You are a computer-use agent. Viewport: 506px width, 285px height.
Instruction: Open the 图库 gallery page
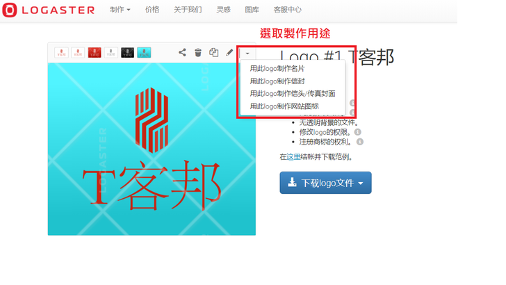252,10
